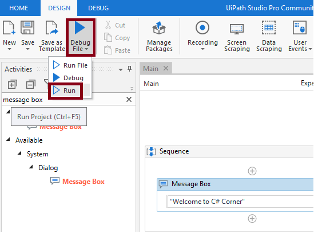Click the Welcome to C# Corner text field
This screenshot has height=232, width=314.
tap(240, 201)
